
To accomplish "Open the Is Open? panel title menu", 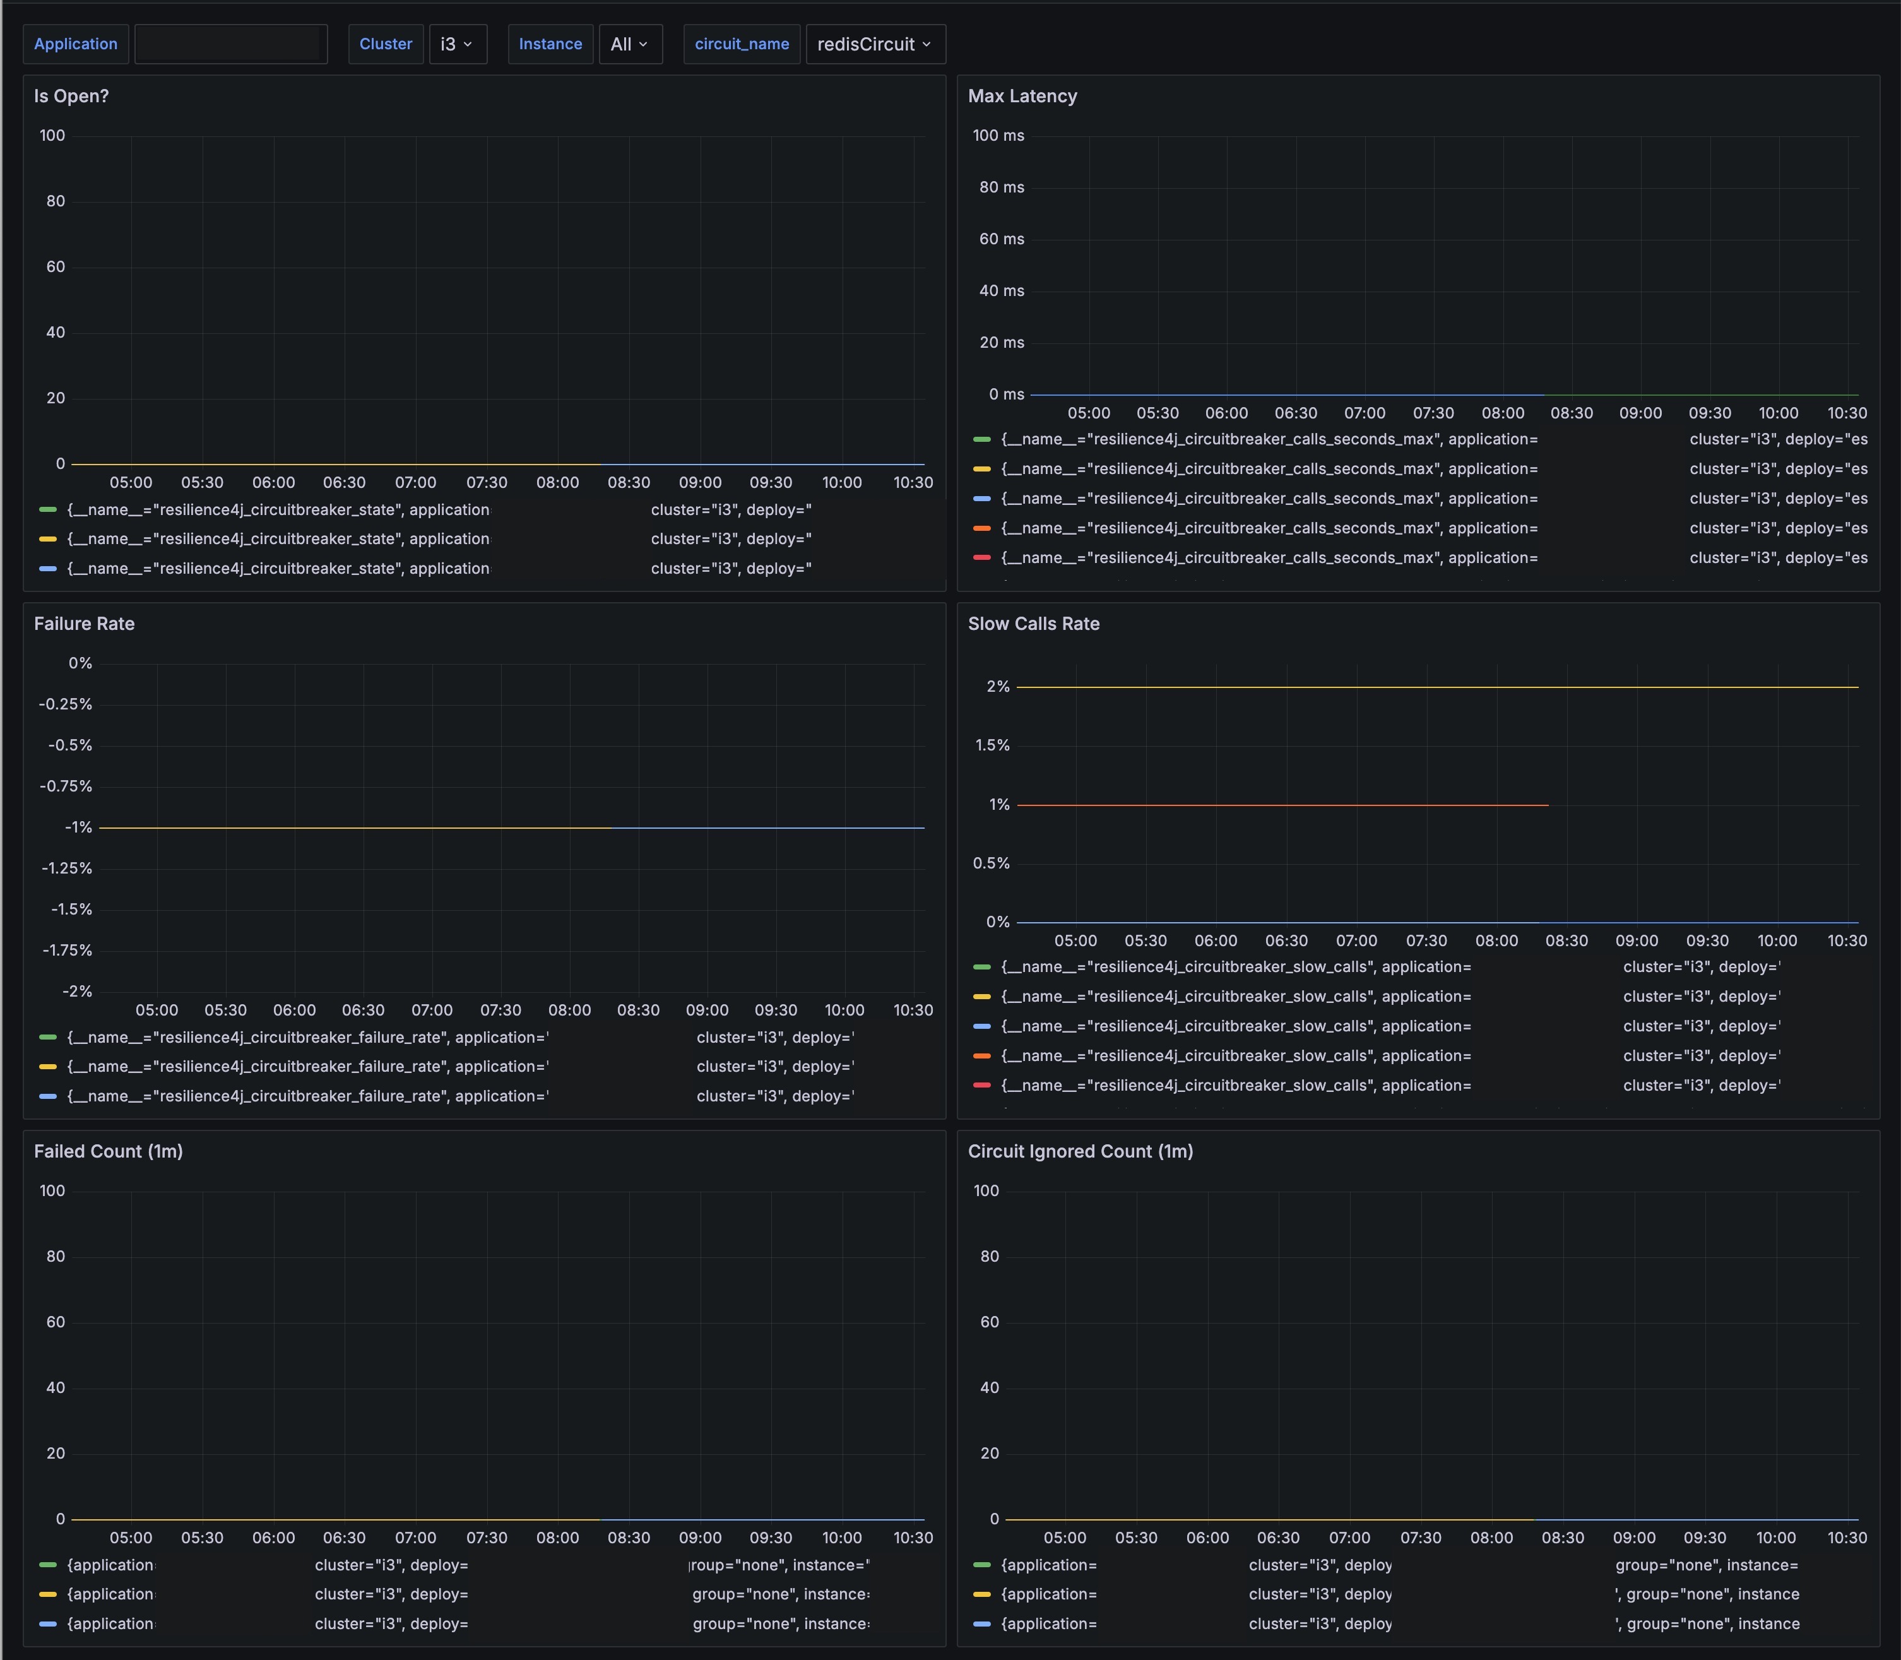I will [71, 97].
